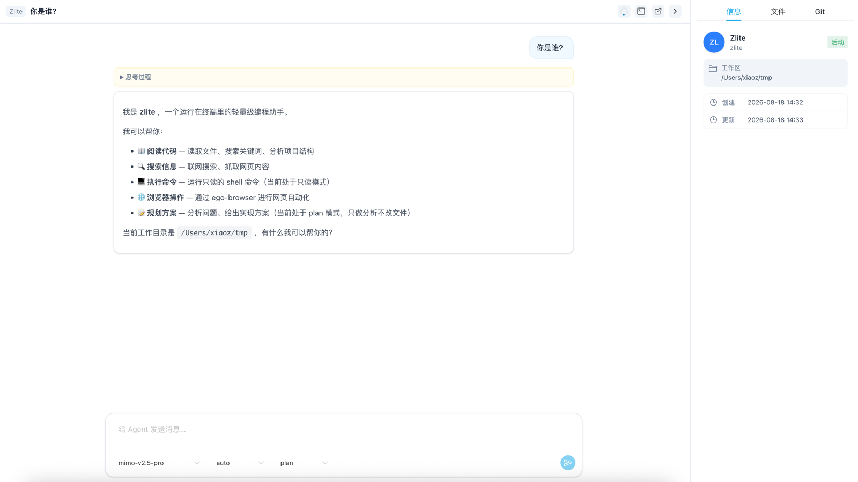Click the bold 执行命令 text
This screenshot has height=482, width=858.
(162, 183)
